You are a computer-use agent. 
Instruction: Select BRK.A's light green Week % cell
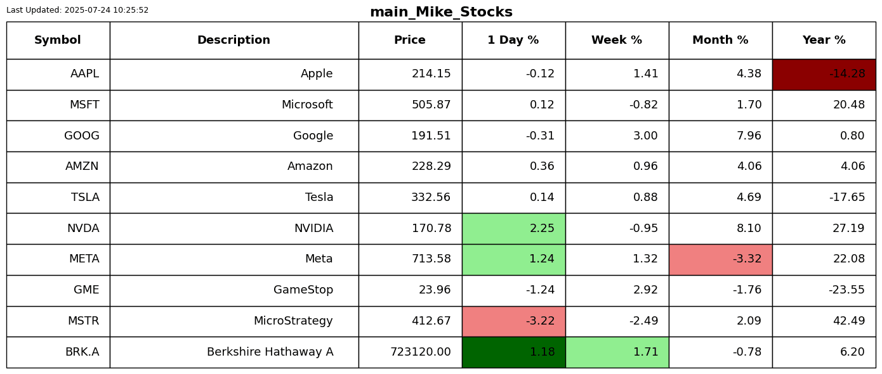[617, 352]
